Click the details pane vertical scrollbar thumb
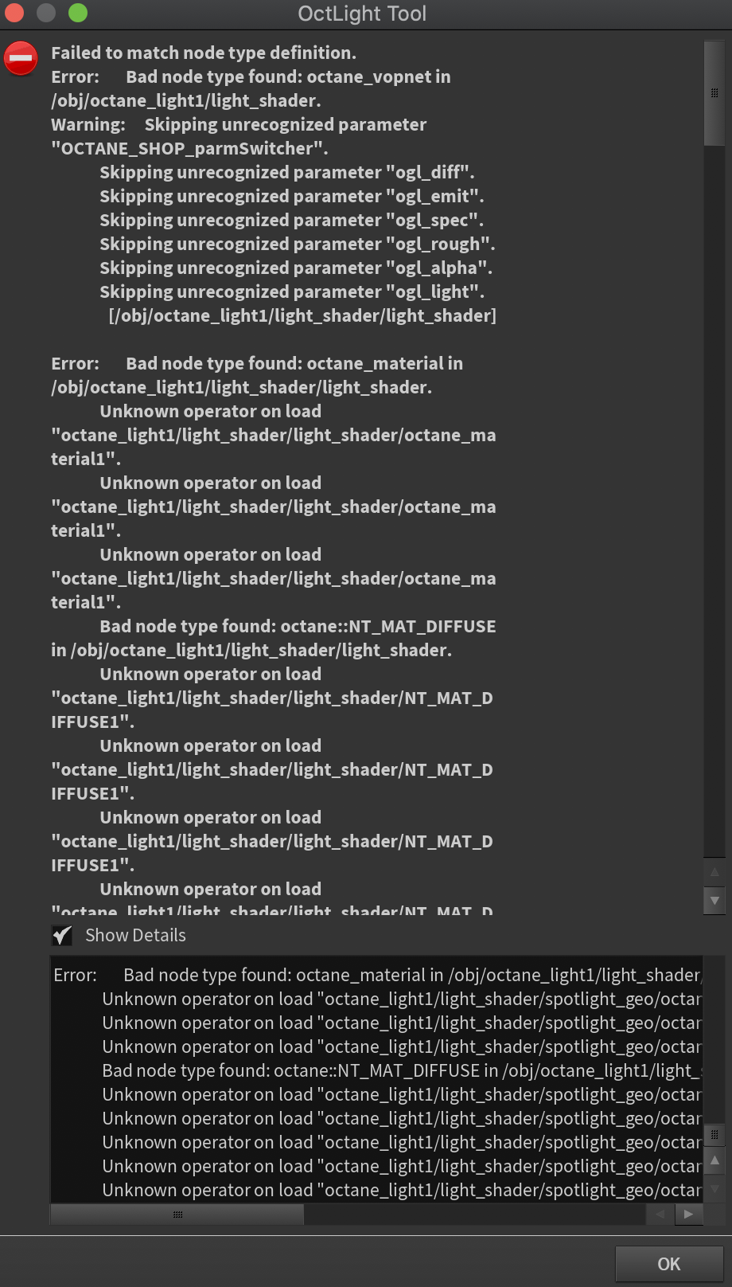 [714, 1134]
